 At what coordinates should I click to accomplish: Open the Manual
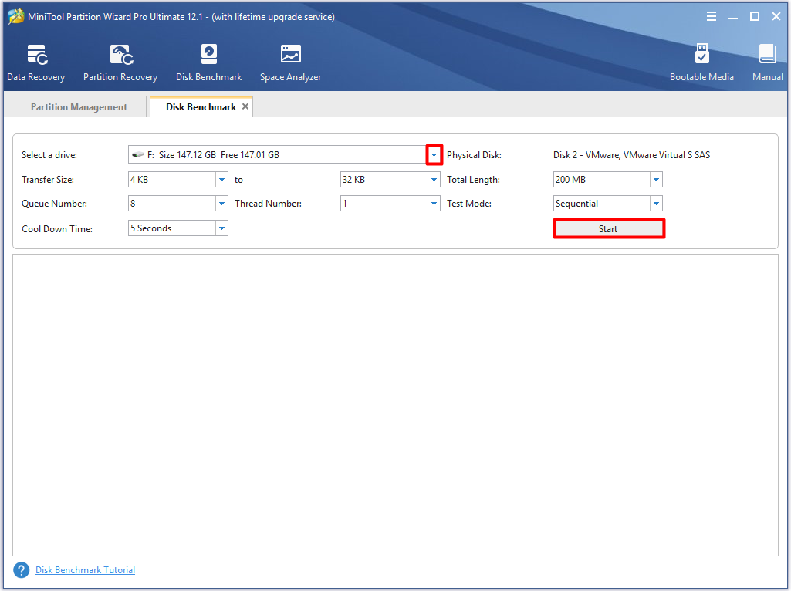pyautogui.click(x=767, y=62)
